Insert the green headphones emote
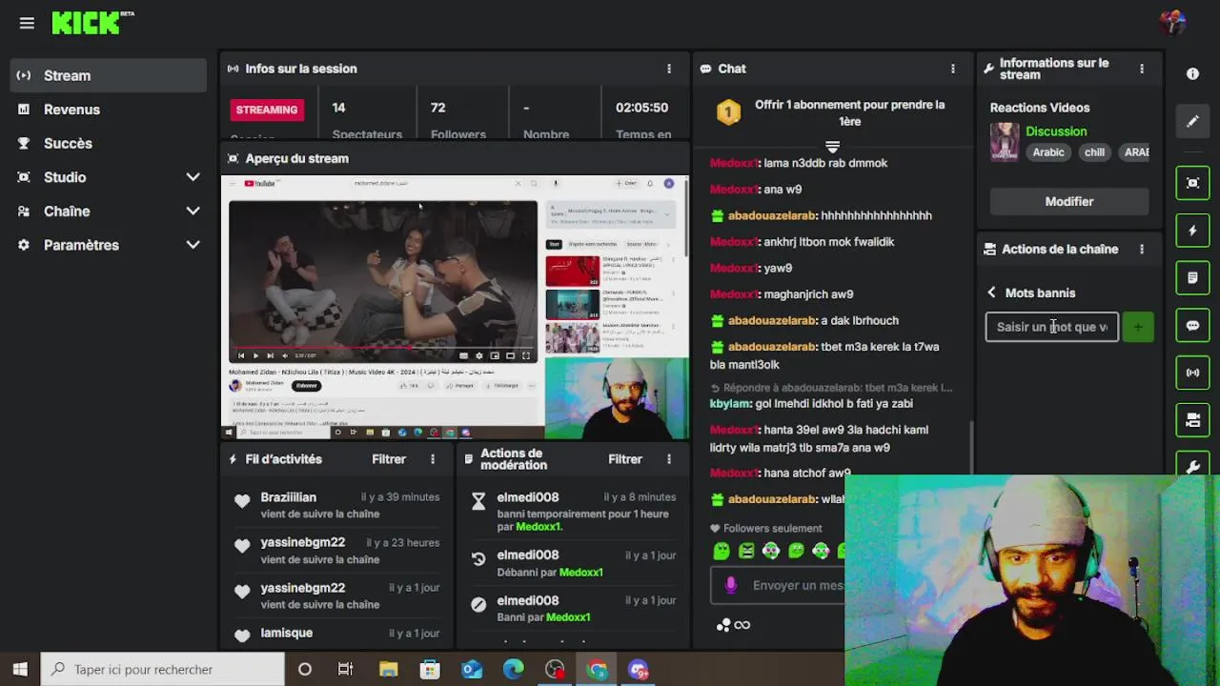 click(771, 551)
